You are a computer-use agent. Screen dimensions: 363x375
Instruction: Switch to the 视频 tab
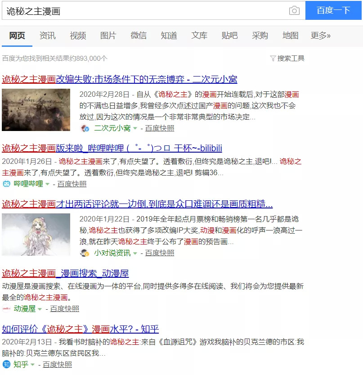[78, 36]
